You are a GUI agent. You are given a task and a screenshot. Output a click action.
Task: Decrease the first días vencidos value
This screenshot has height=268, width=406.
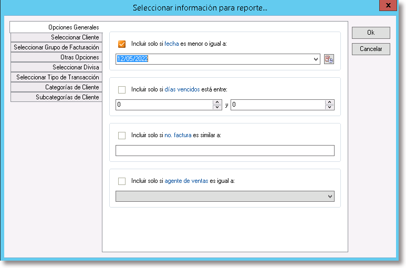click(217, 107)
